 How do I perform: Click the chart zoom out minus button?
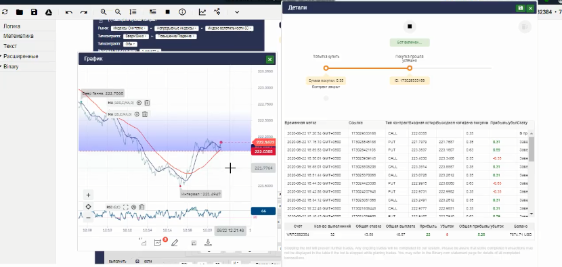88,217
